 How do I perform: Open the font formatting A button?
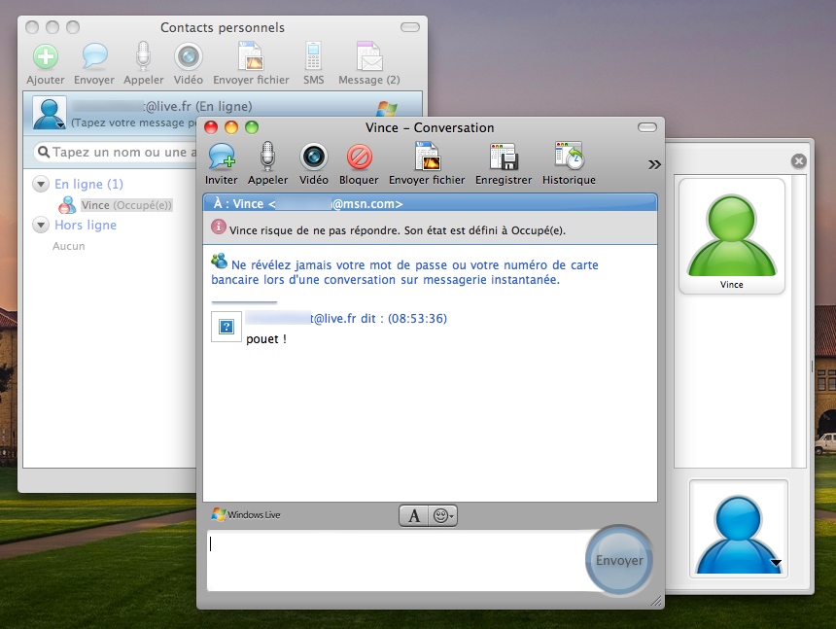[x=414, y=516]
